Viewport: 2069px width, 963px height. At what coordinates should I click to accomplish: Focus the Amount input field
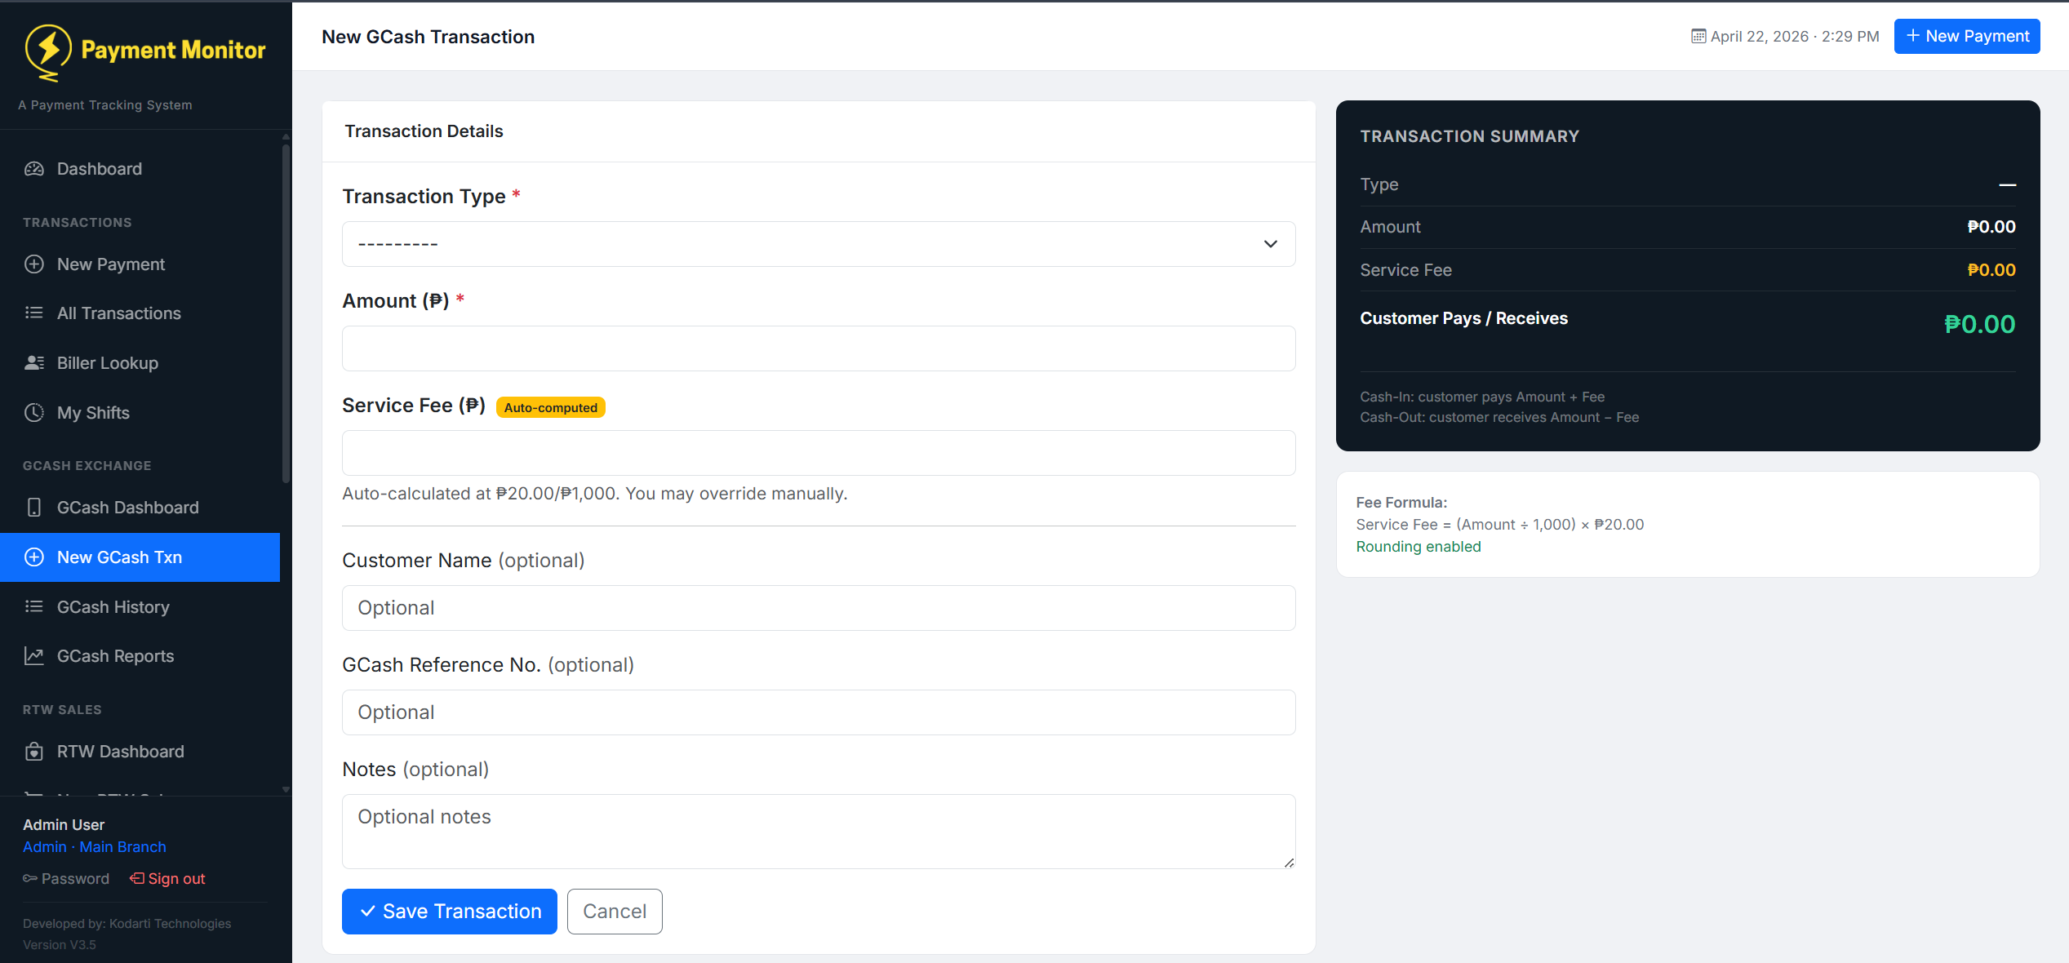818,348
